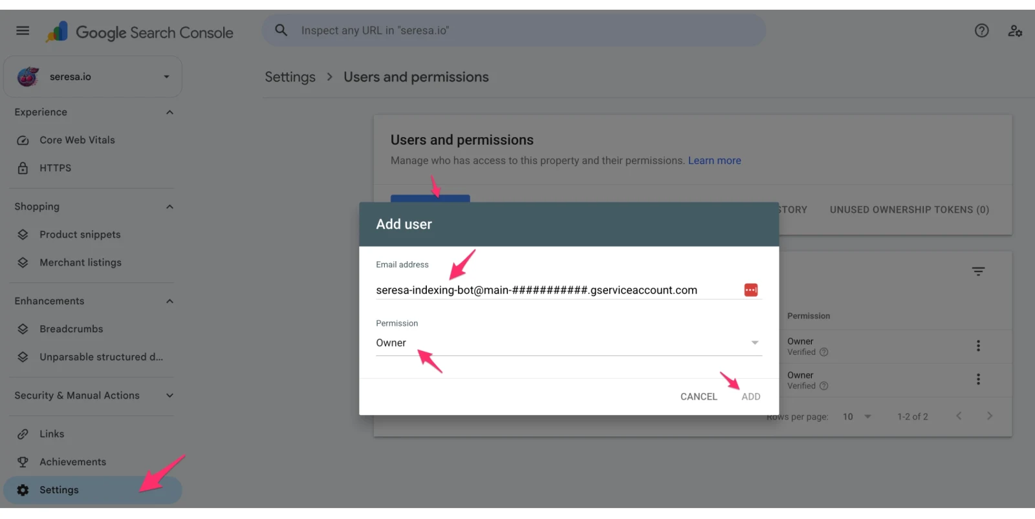Open the Links report
The height and width of the screenshot is (519, 1035).
pyautogui.click(x=52, y=434)
